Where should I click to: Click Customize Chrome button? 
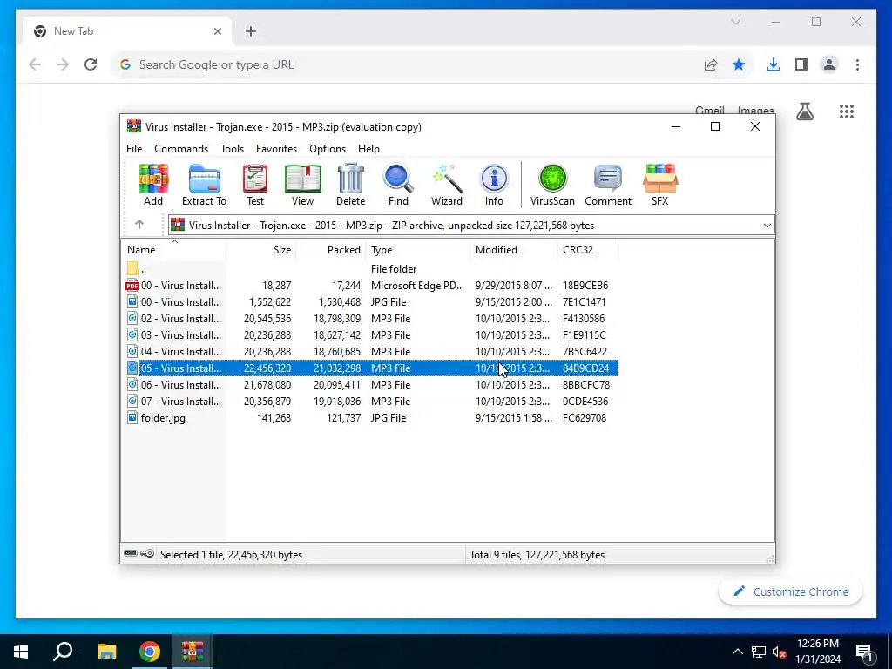791,591
